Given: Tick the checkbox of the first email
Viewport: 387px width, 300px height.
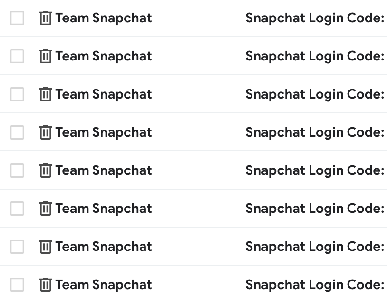Looking at the screenshot, I should click(17, 18).
